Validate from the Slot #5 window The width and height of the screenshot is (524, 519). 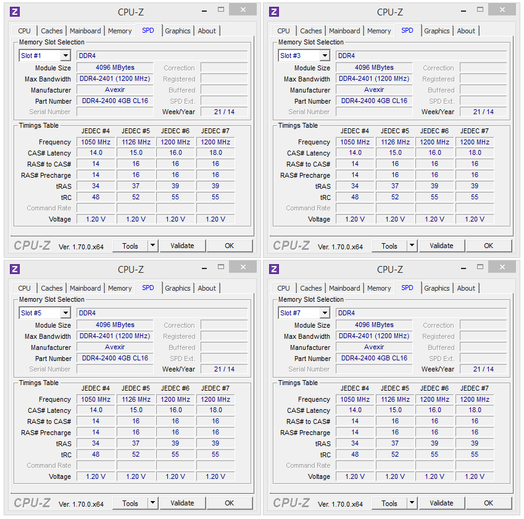pos(183,503)
